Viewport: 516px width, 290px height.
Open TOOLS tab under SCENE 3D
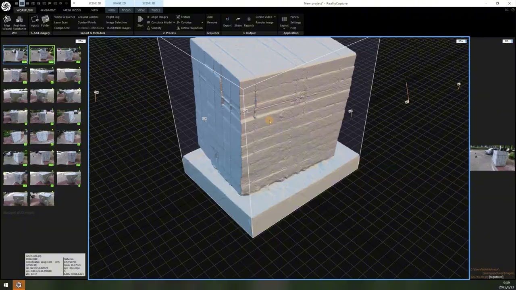tap(156, 10)
